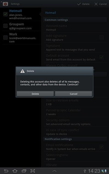Check the Groupwm account checkbox
Viewport: 109px width, 174px height.
point(5,26)
